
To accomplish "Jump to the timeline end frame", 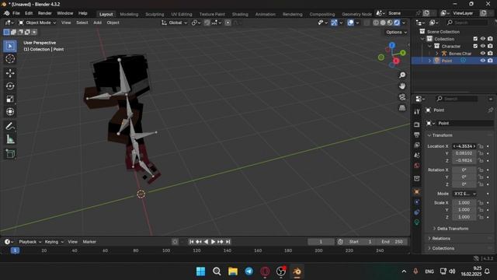I will pyautogui.click(x=228, y=242).
